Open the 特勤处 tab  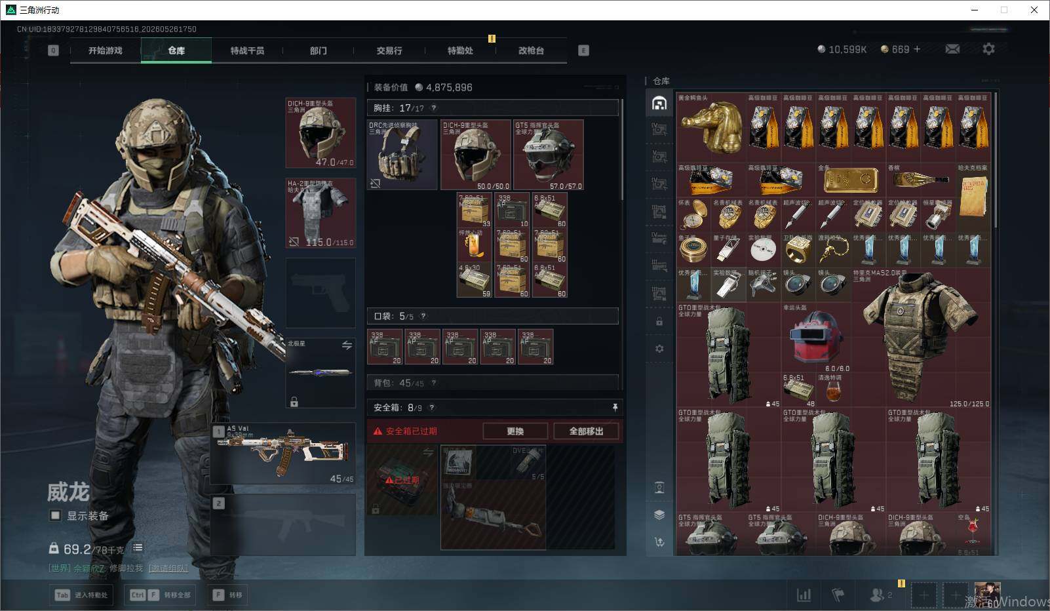[x=460, y=50]
